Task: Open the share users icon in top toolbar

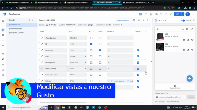Action: (x=156, y=14)
